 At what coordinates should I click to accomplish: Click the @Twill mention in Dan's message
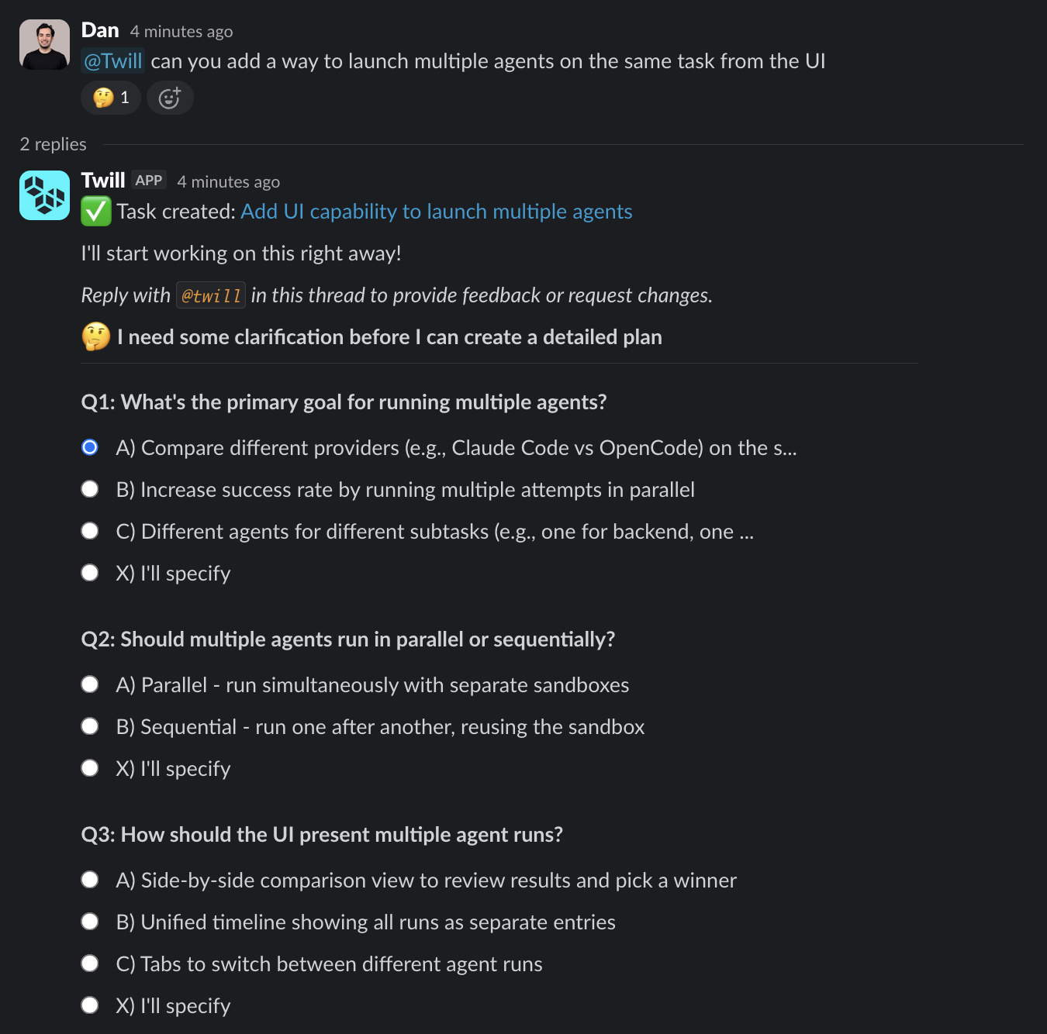(113, 60)
